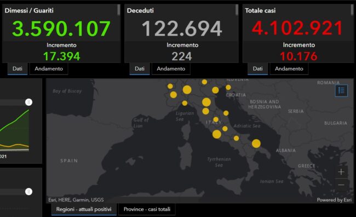Open Andamento tab under Totale casi

(289, 68)
